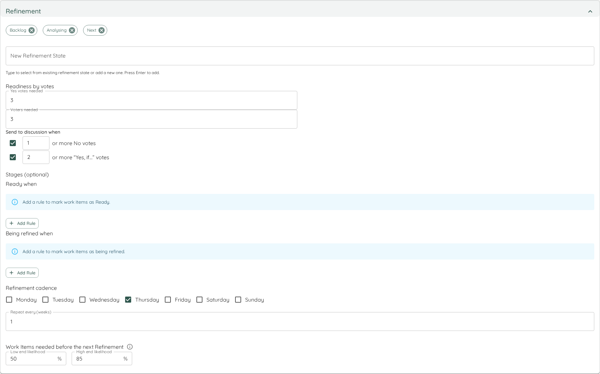Remove the Next refinement state chip

[x=102, y=30]
